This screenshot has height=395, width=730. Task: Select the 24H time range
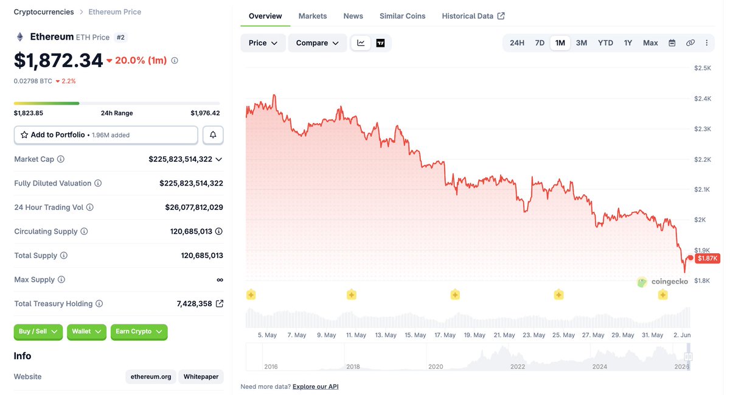point(517,43)
